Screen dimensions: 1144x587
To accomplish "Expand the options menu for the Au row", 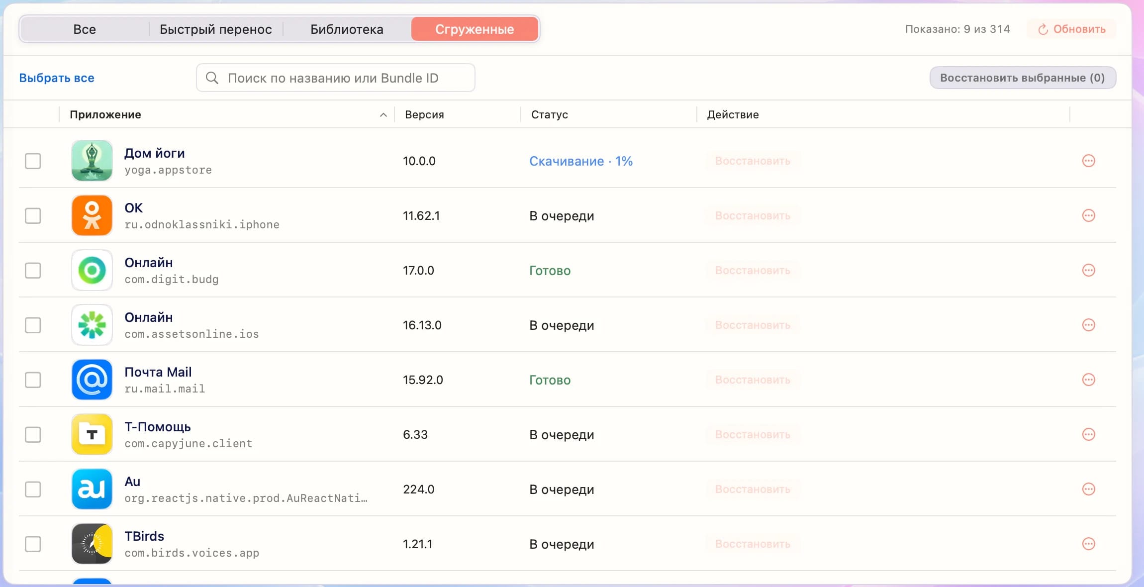I will click(x=1088, y=489).
